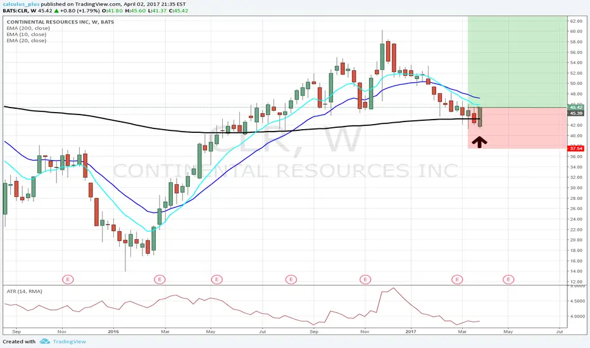Click the 45.39 price tag on axis
This screenshot has height=348, width=590.
pos(575,113)
